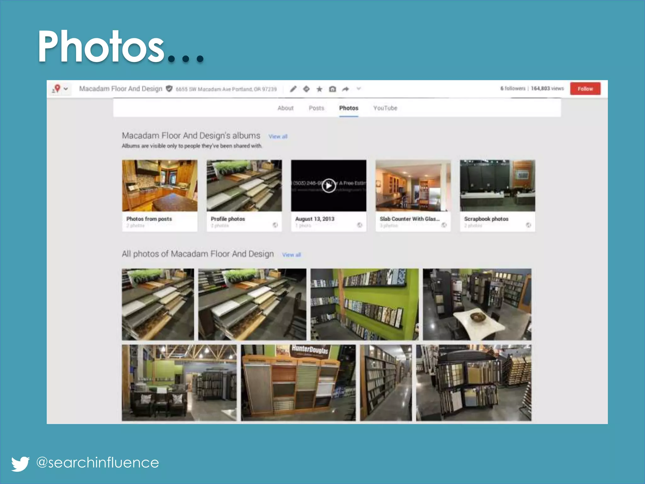Click globe icon on Scrapbook photos album
Viewport: 645px width, 484px height.
pos(528,225)
